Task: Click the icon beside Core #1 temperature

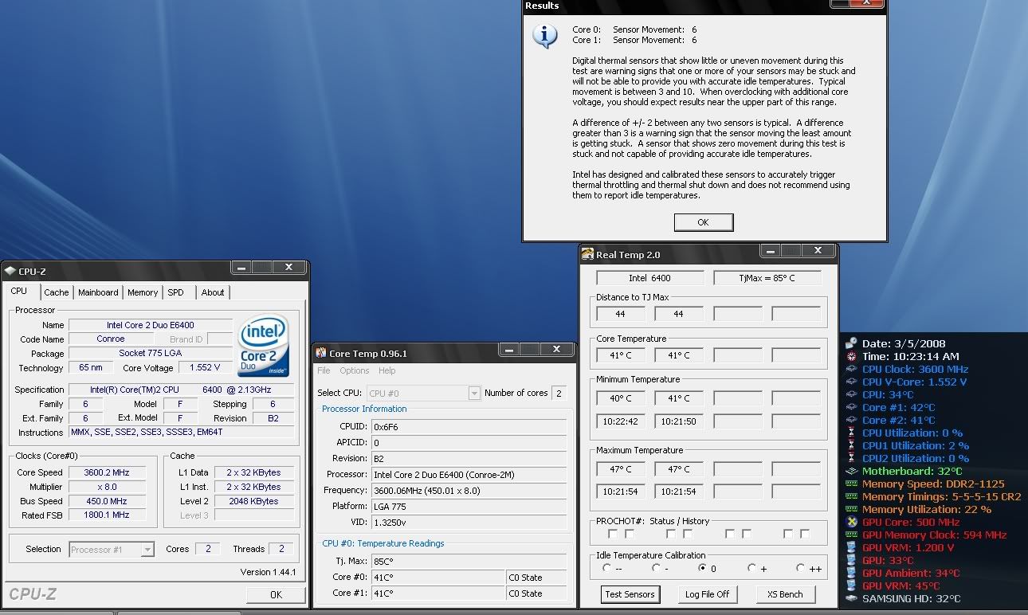Action: [x=852, y=407]
